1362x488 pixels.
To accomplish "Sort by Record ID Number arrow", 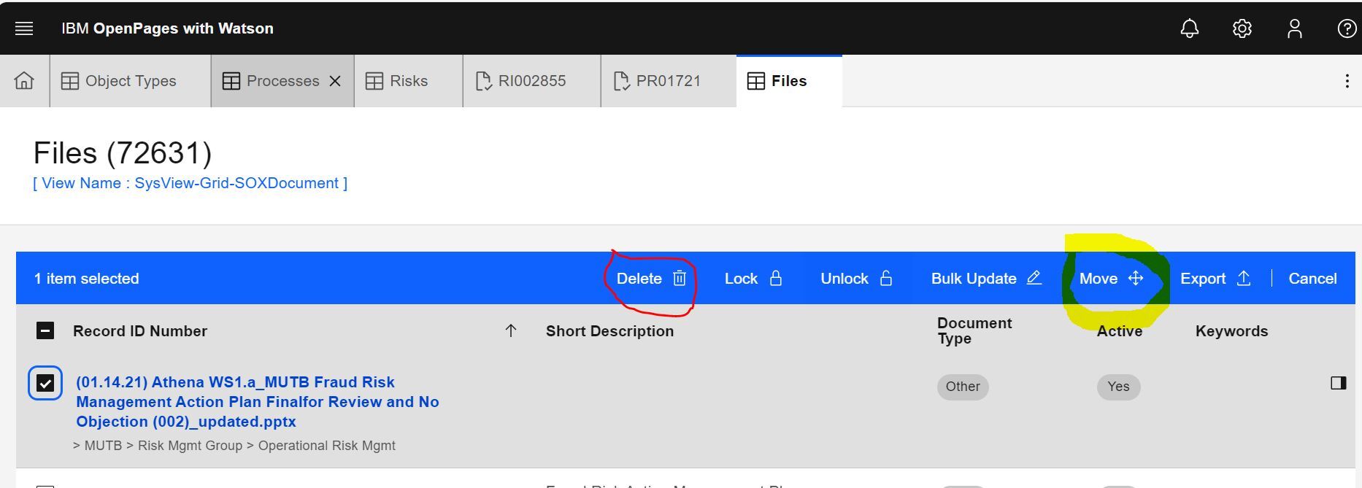I will point(510,331).
